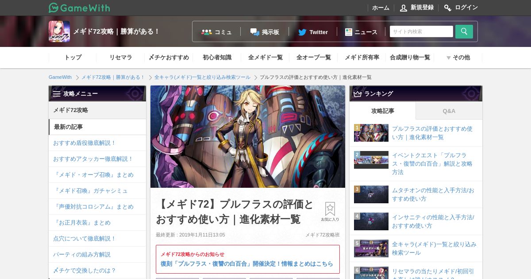Click the rank 5 全メギド一覧 thumbnail
This screenshot has height=279, width=531.
(x=371, y=248)
